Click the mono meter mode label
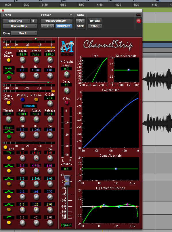Image resolution: width=172 pixels, height=232 pixels. (x=66, y=164)
